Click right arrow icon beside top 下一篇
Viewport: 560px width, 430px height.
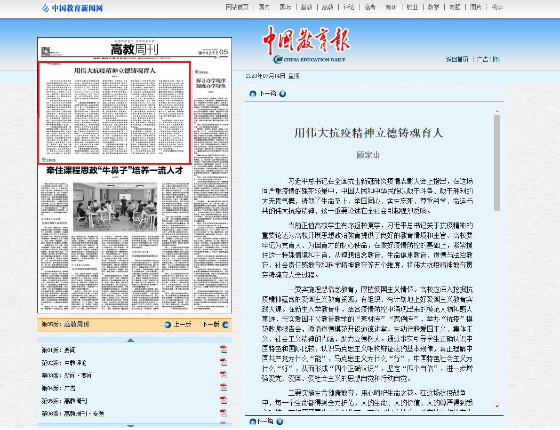tap(282, 94)
